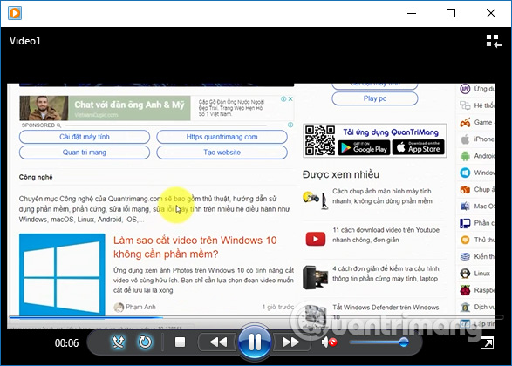Viewport: 512px width, 366px height.
Task: Click the Google Play badge
Action: point(364,148)
